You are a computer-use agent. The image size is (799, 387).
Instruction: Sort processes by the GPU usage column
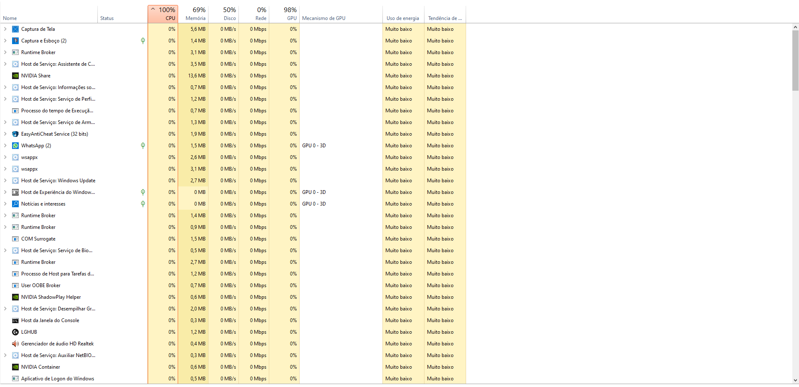(x=284, y=14)
